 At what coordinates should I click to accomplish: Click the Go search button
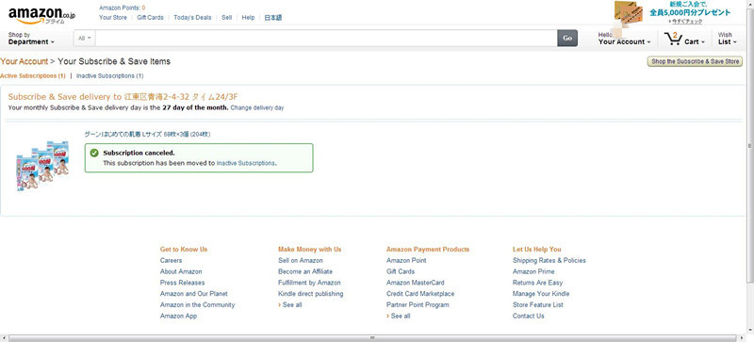[567, 38]
